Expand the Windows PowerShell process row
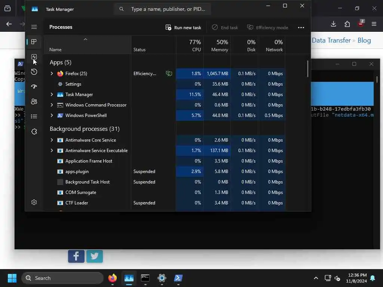 52,115
